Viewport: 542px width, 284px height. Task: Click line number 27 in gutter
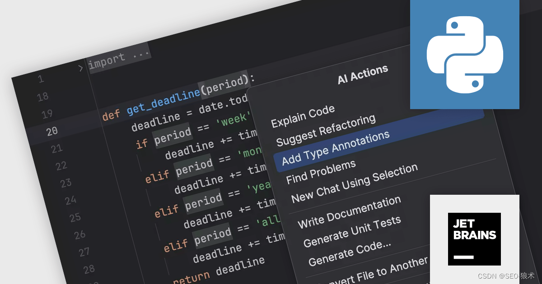point(84,252)
